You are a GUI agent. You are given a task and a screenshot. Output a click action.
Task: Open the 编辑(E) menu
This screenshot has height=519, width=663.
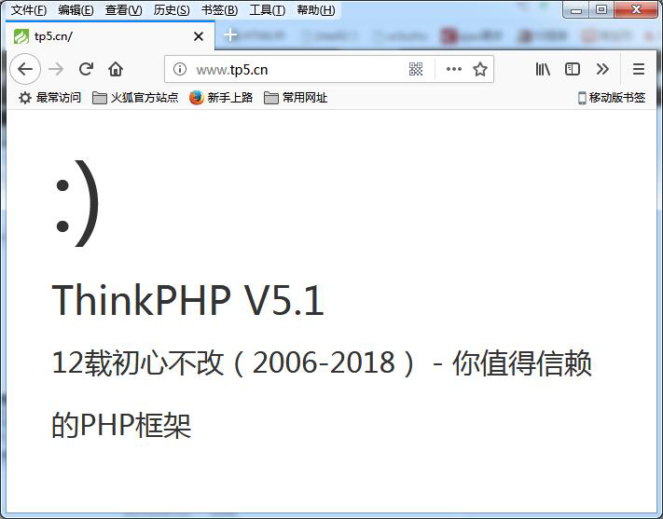[x=76, y=10]
